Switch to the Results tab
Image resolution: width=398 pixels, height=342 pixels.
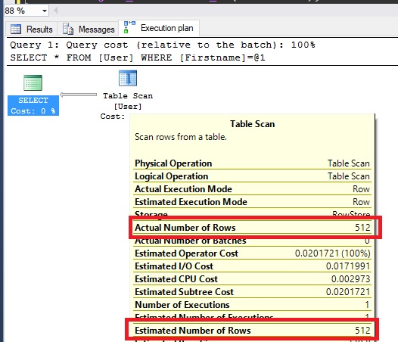[x=32, y=30]
